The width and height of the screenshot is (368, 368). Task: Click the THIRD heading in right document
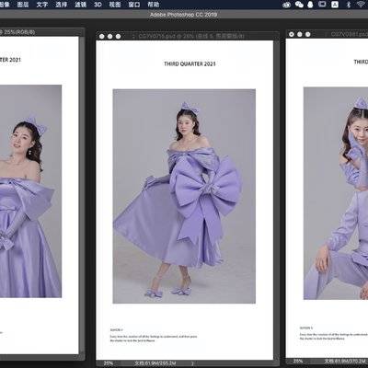[361, 62]
